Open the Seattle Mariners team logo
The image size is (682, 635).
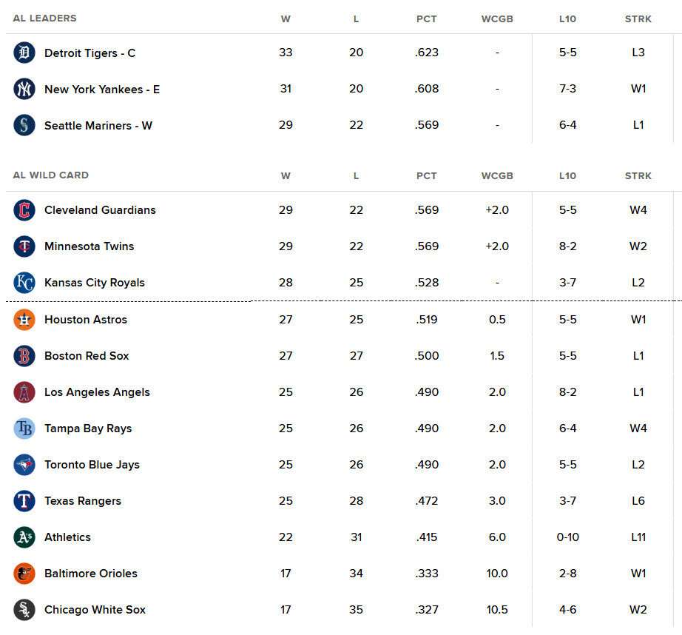(24, 125)
